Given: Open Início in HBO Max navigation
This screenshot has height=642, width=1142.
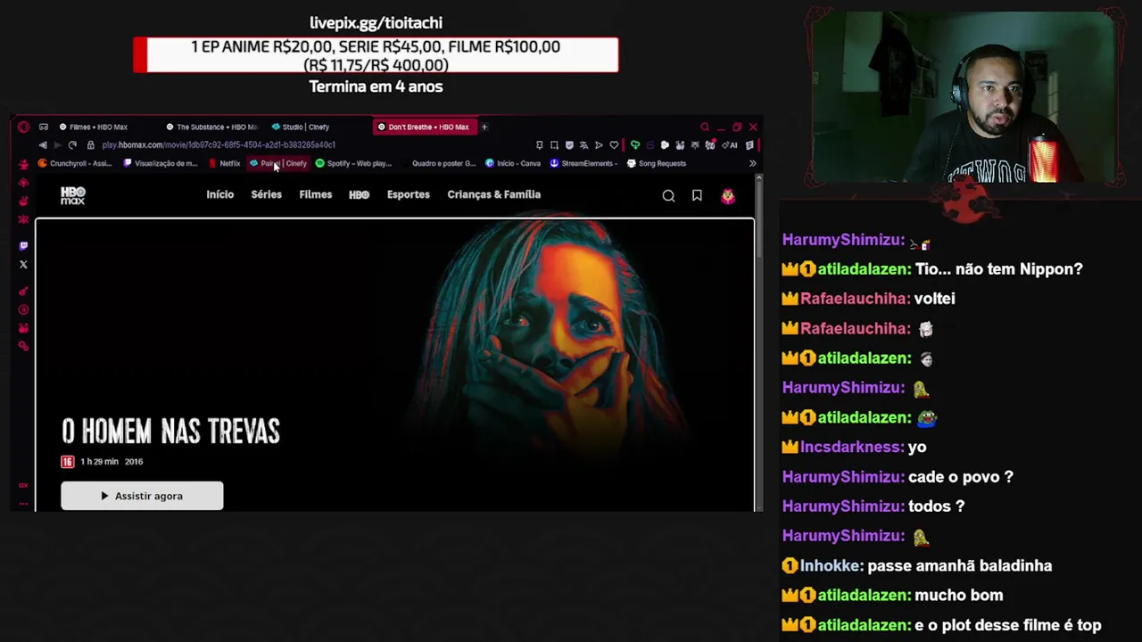Looking at the screenshot, I should (219, 194).
